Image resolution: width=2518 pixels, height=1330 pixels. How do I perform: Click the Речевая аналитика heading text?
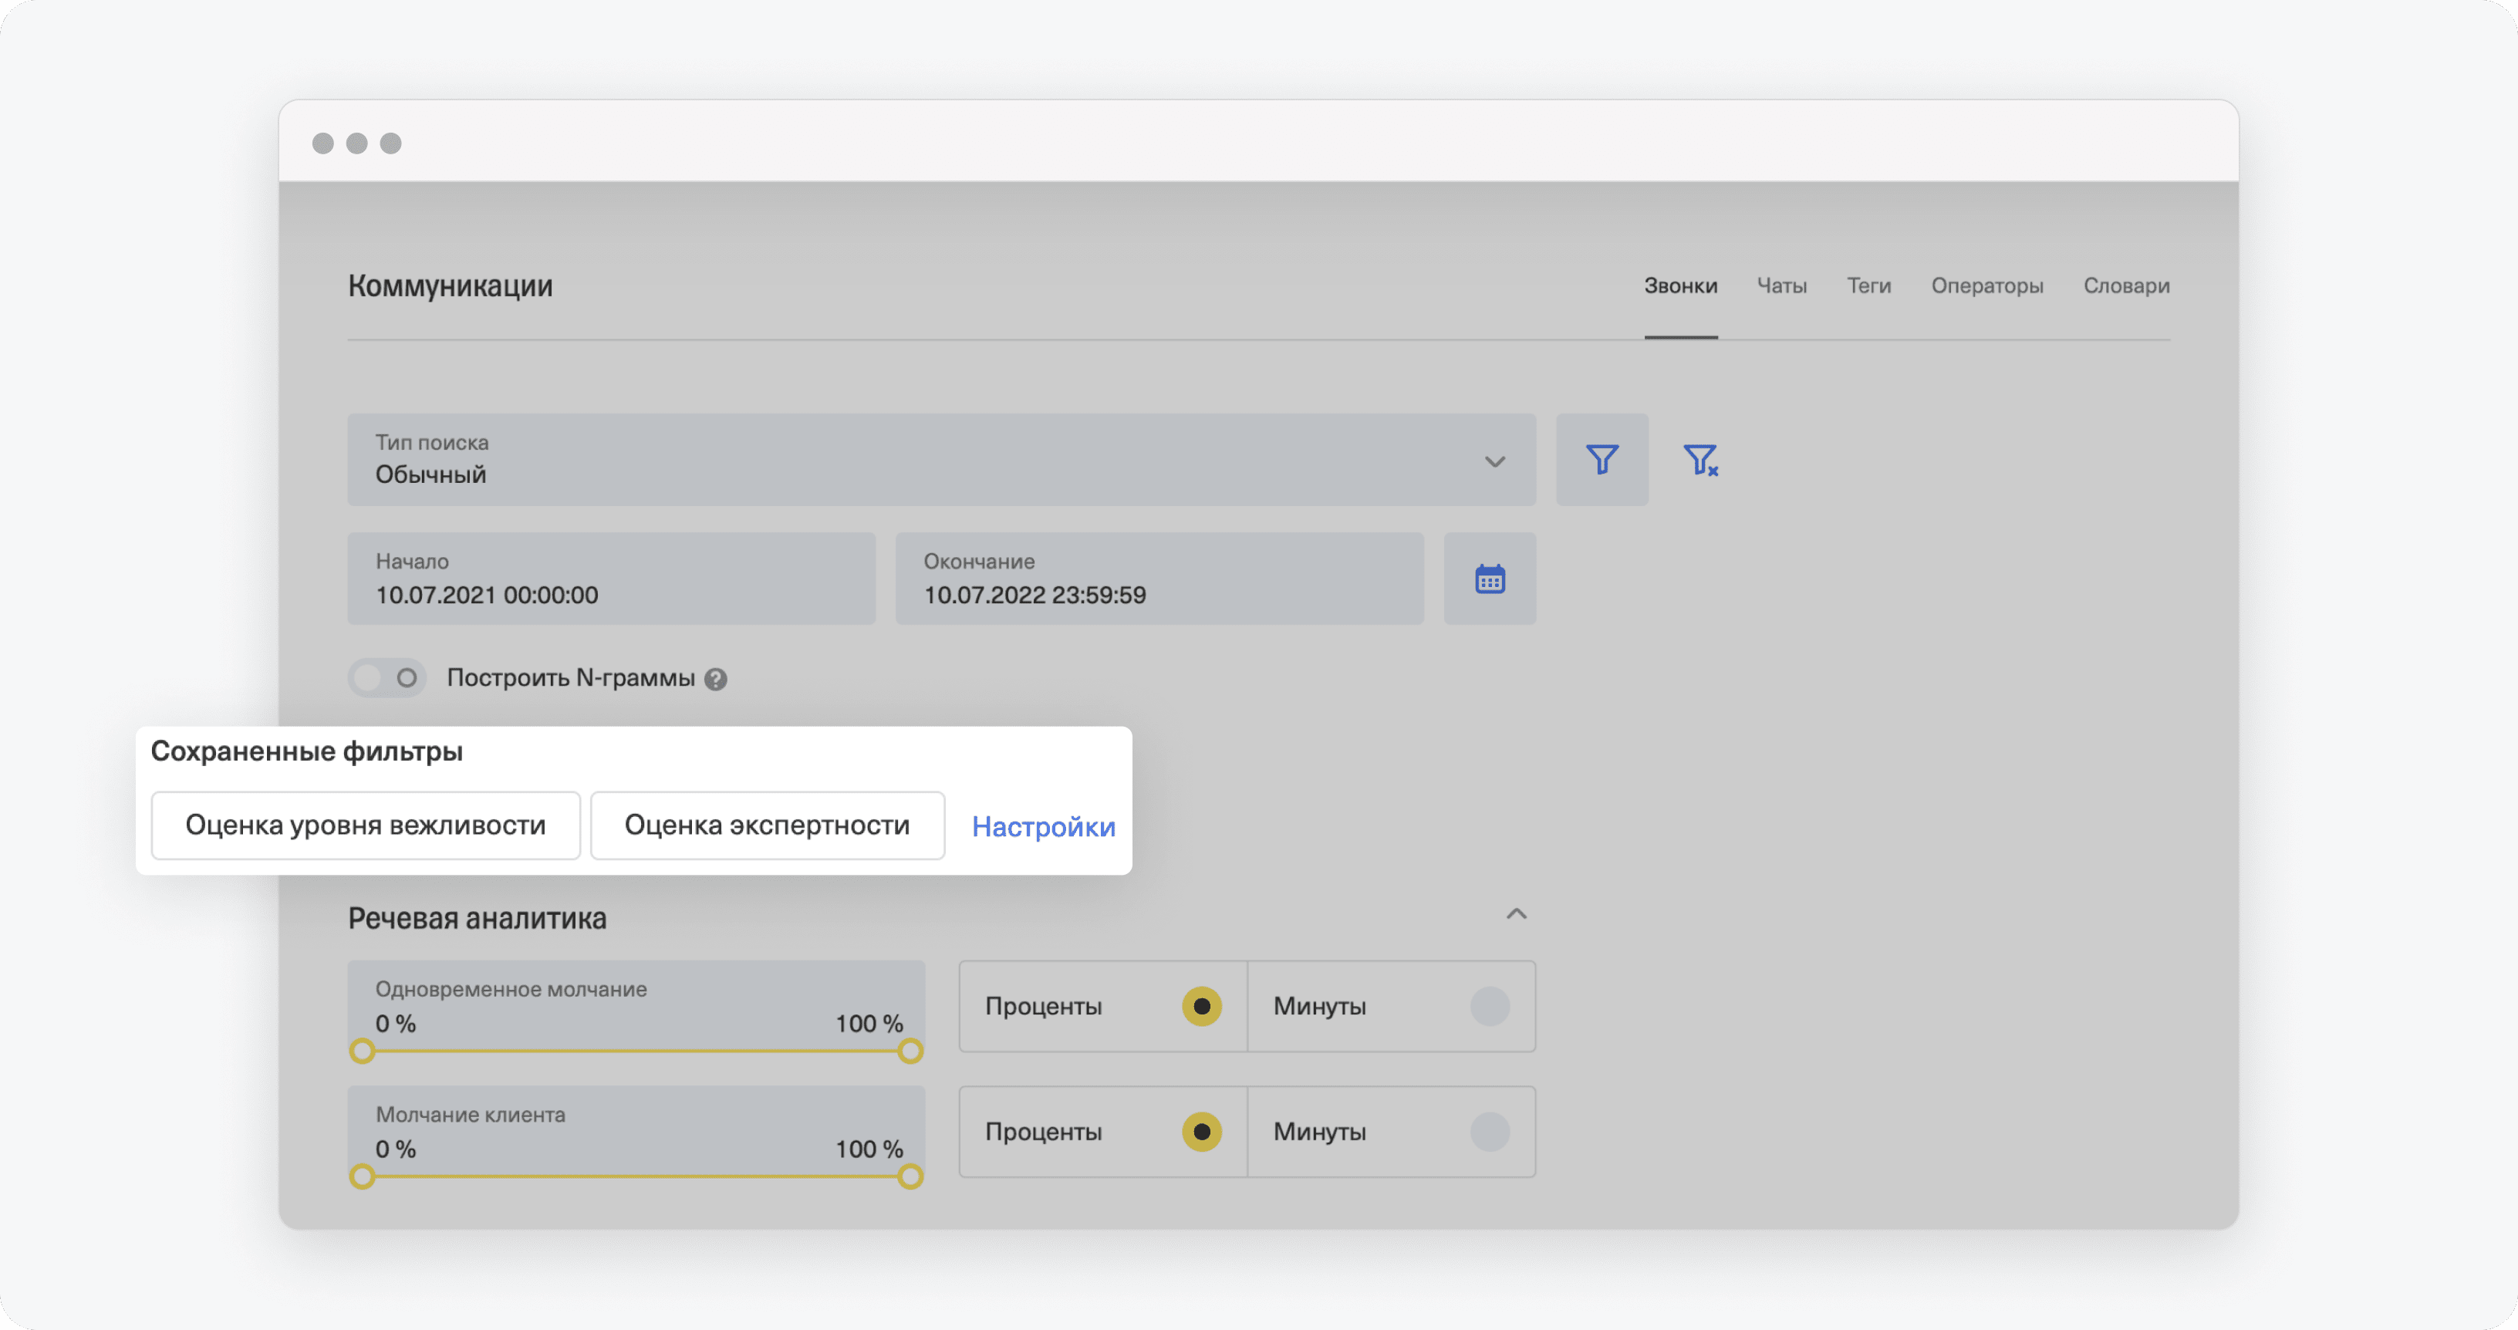point(477,919)
